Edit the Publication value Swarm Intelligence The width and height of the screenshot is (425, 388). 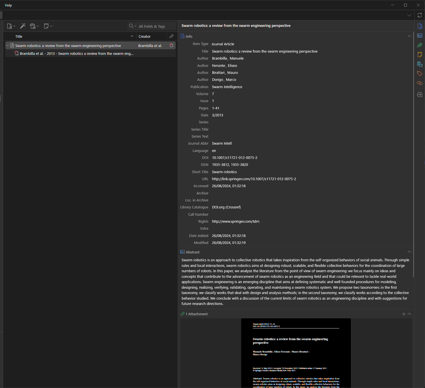click(x=227, y=87)
